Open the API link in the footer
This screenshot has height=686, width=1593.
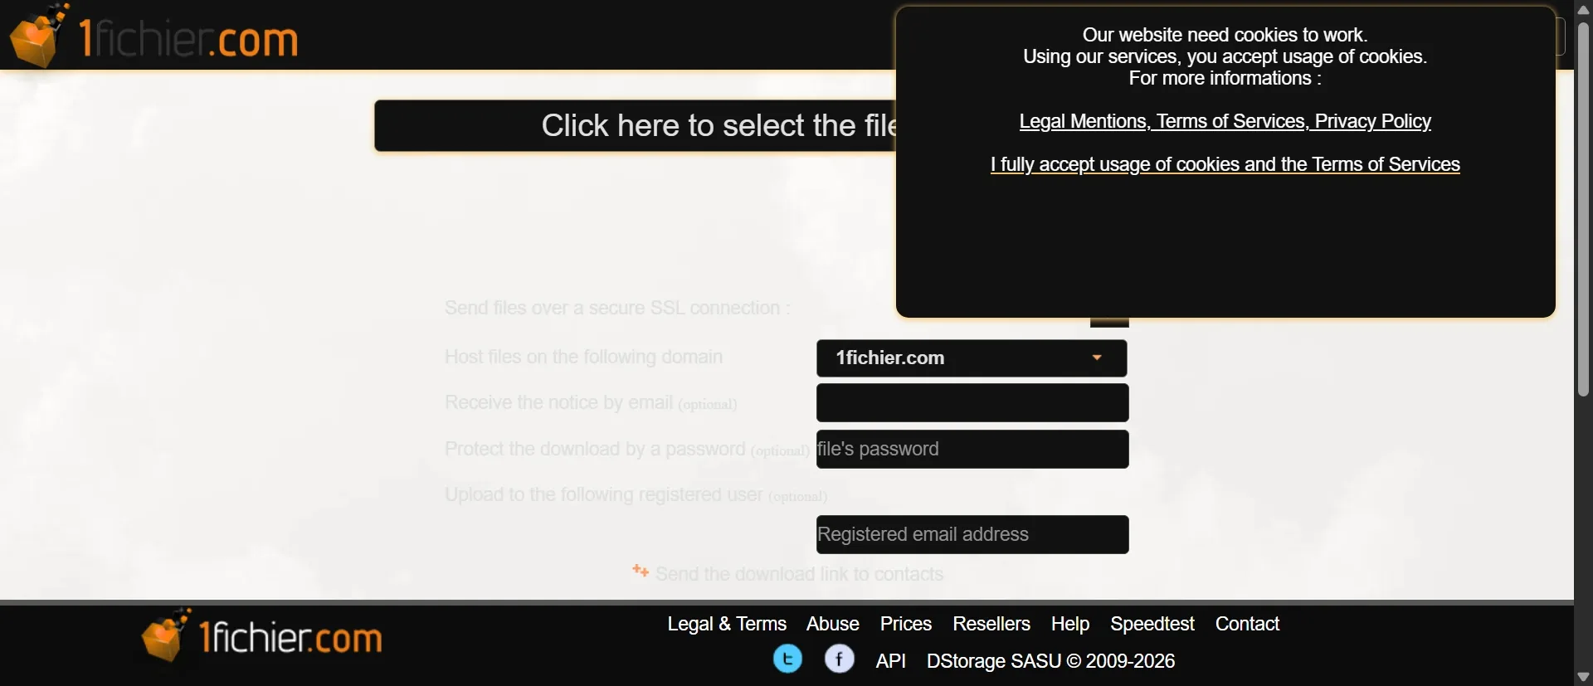[890, 661]
